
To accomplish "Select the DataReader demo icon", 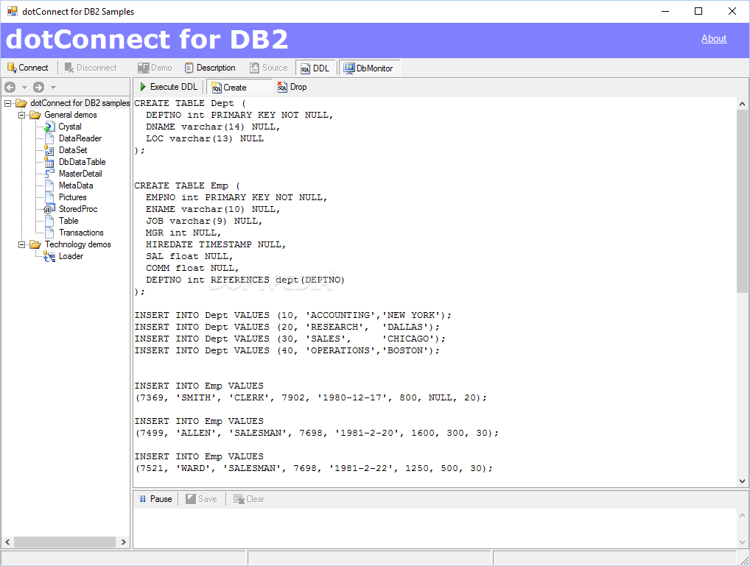I will point(49,138).
